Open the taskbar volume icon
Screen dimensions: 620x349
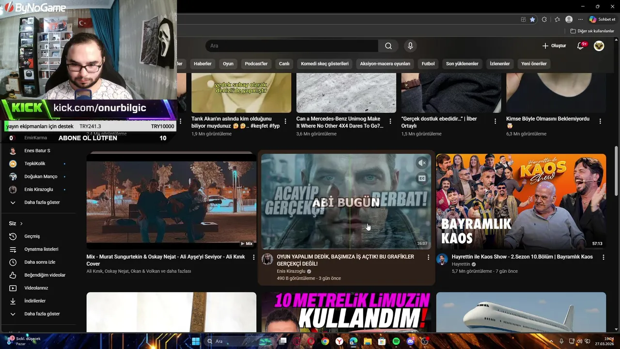pyautogui.click(x=579, y=341)
